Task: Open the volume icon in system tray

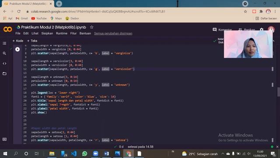Action: pyautogui.click(x=249, y=154)
